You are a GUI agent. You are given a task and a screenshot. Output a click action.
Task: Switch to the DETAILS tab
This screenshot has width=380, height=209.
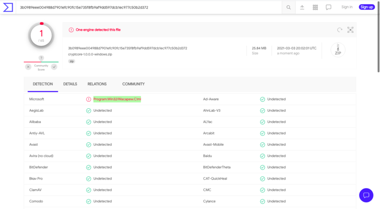pos(70,84)
